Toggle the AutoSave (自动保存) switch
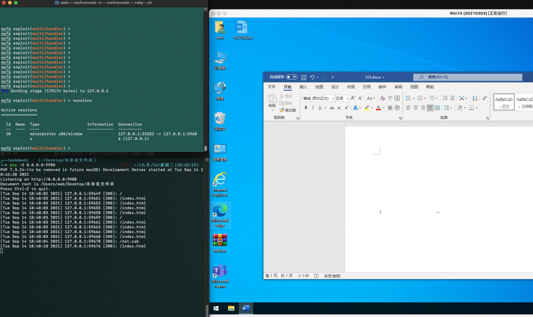 tap(291, 77)
